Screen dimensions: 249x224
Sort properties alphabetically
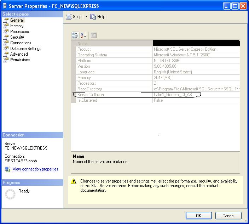[x=83, y=35]
